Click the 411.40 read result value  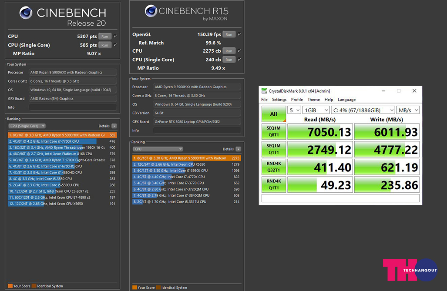pos(333,167)
